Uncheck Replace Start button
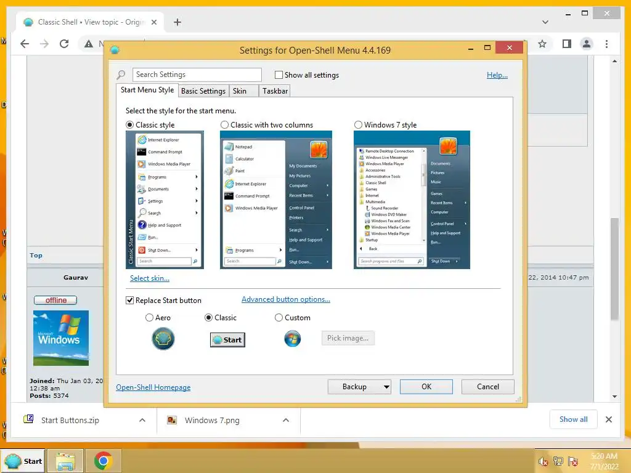The image size is (631, 473). (129, 301)
